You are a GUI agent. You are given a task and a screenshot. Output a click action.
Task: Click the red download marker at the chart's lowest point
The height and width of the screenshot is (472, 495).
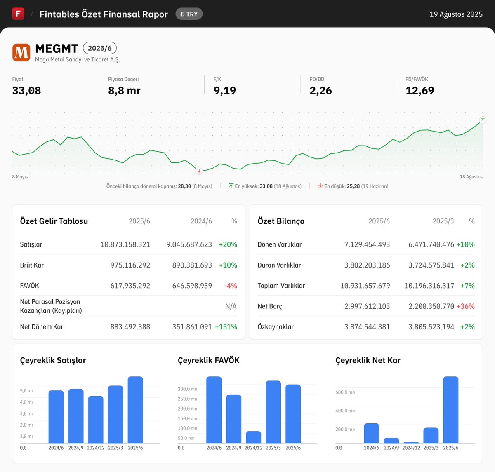(x=199, y=171)
